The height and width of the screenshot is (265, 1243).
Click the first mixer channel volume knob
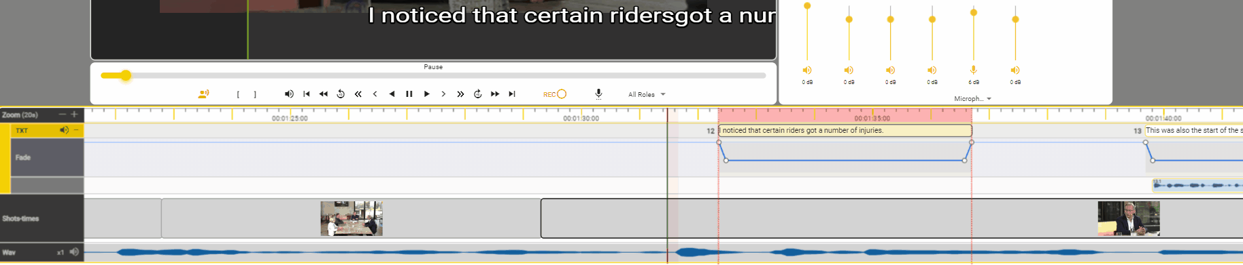pos(807,5)
